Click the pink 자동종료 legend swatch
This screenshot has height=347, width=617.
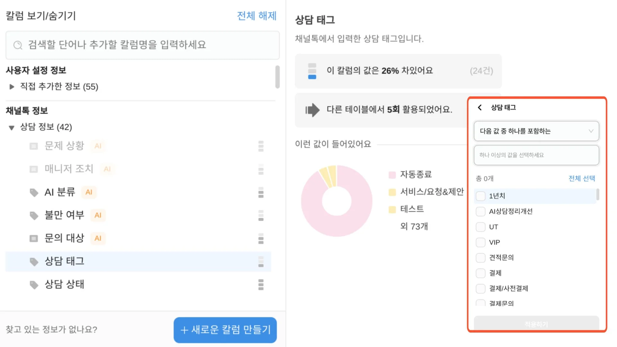[x=392, y=175]
